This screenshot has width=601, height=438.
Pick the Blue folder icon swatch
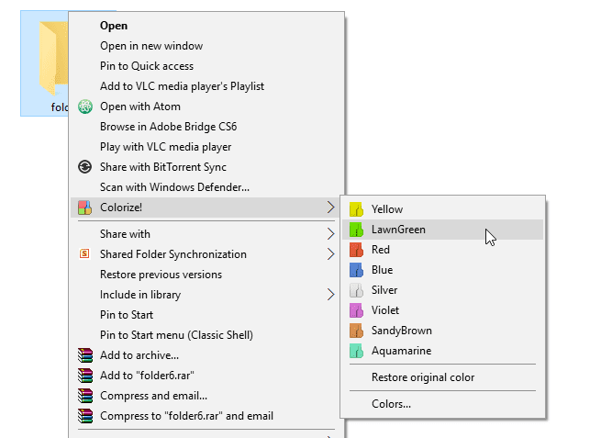[x=356, y=270]
